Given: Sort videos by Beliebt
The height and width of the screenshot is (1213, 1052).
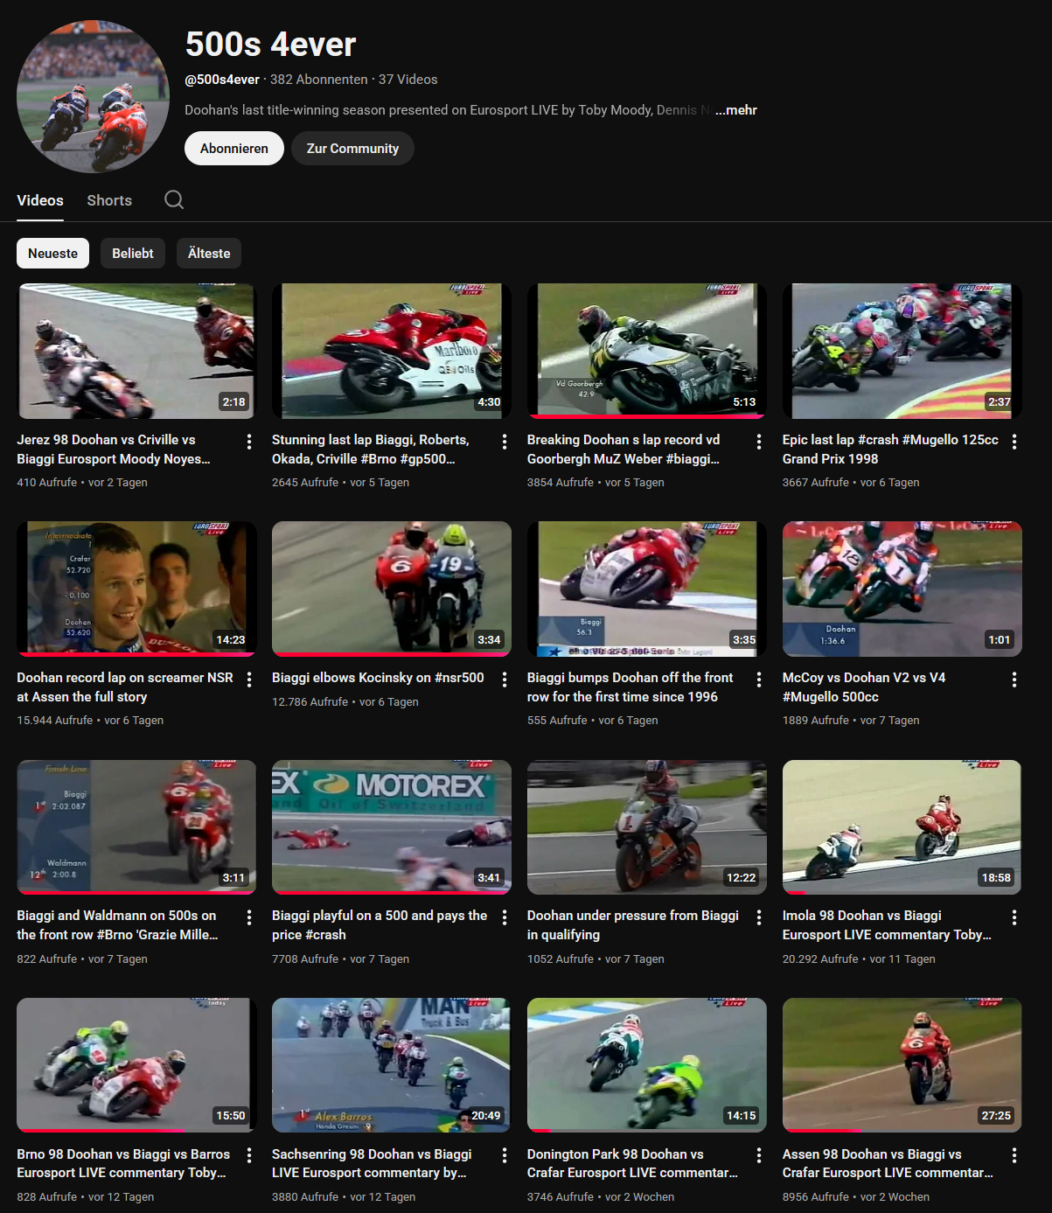Looking at the screenshot, I should tap(133, 254).
